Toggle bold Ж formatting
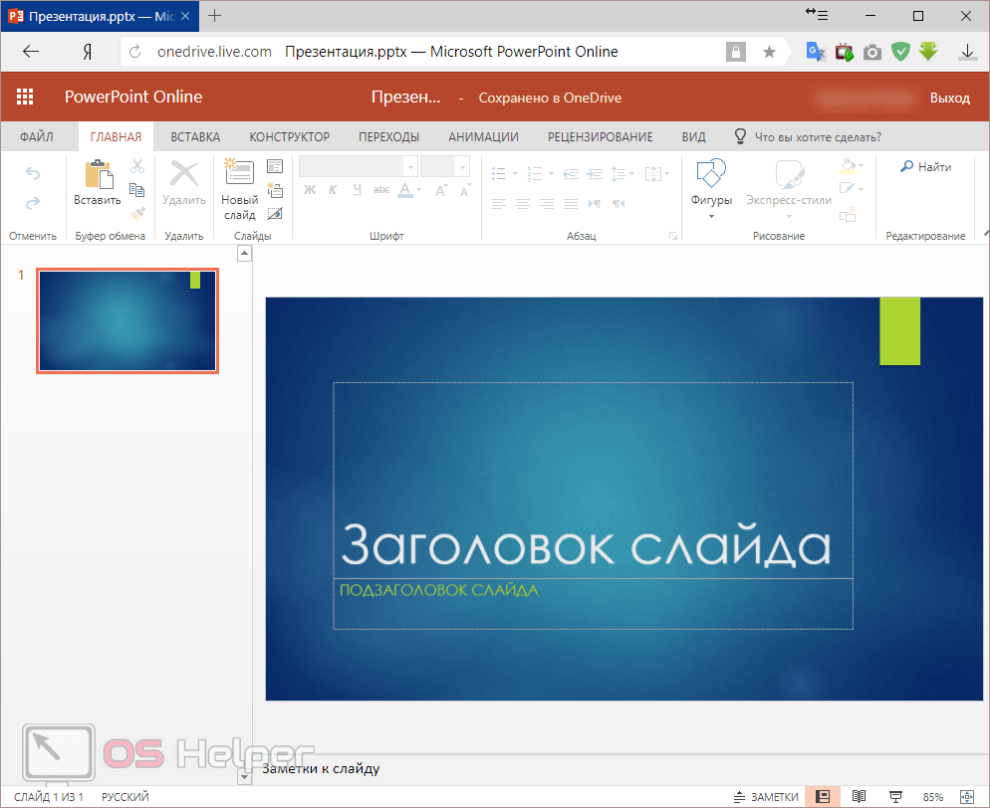Viewport: 990px width, 808px height. click(310, 190)
